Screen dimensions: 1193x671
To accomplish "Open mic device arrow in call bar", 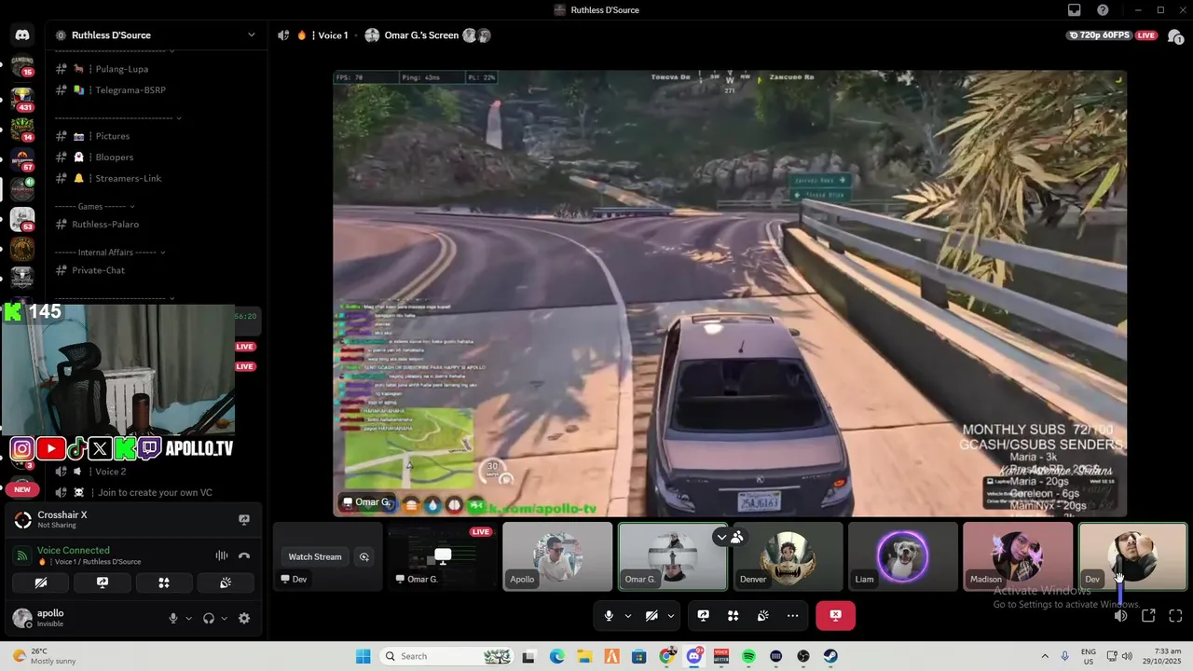I will click(627, 615).
